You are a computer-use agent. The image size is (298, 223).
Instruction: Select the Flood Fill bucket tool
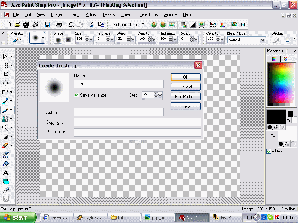coord(6,163)
